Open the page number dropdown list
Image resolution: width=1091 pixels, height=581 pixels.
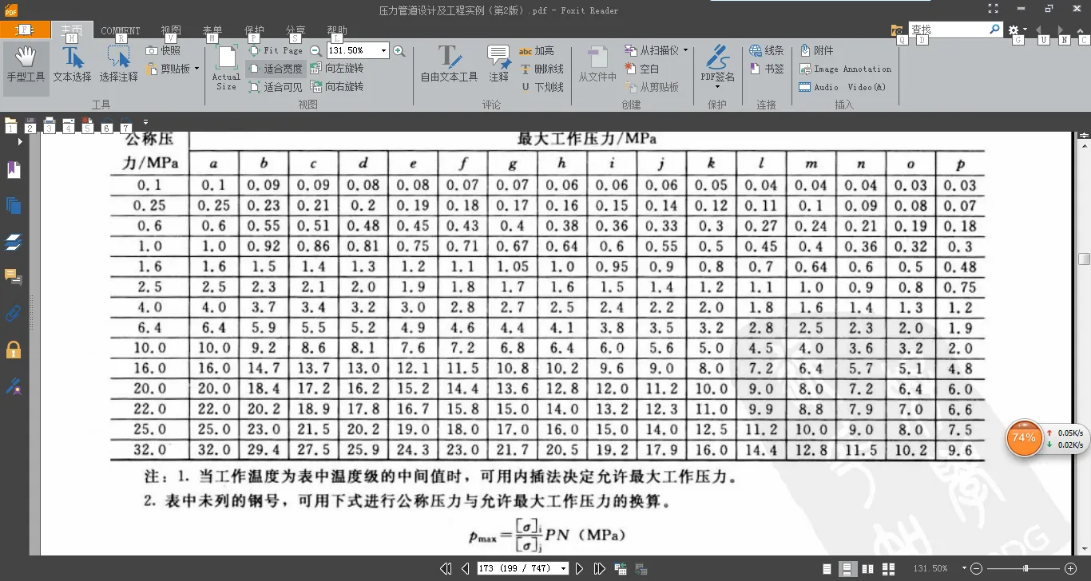[564, 569]
